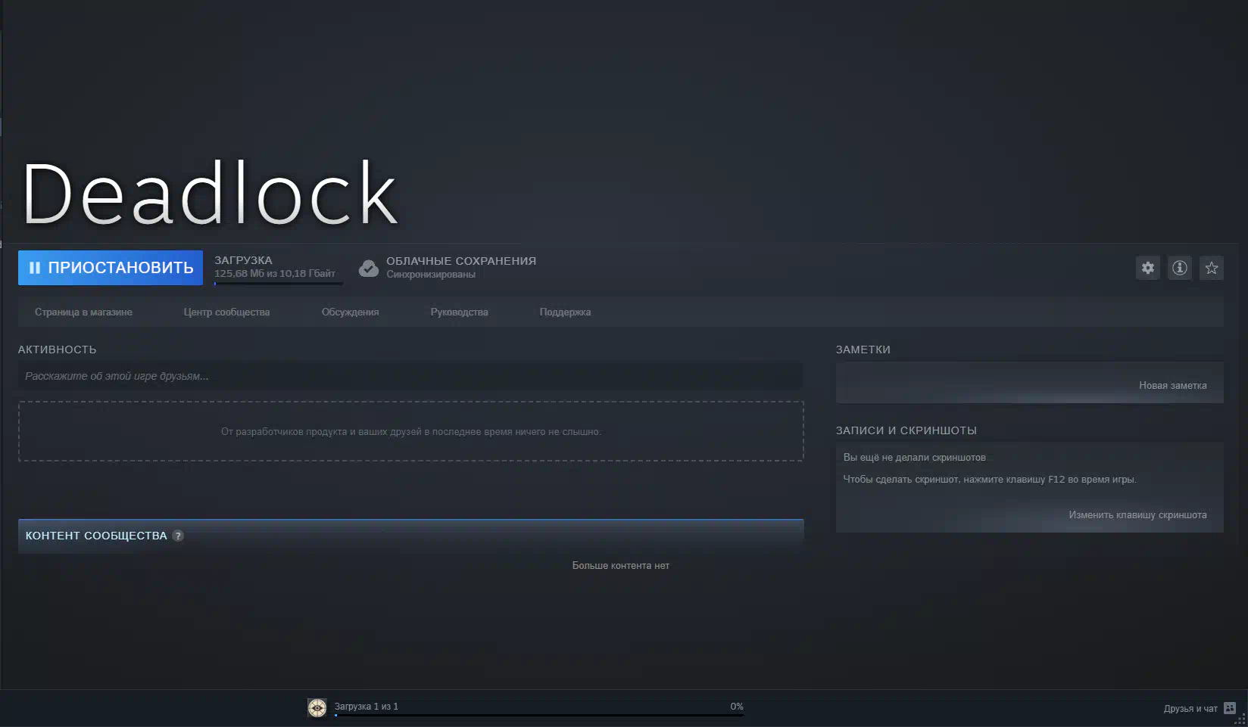Screen dimensions: 1248x727
Task: Click Изменить клавишу скриншота link
Action: 1137,514
